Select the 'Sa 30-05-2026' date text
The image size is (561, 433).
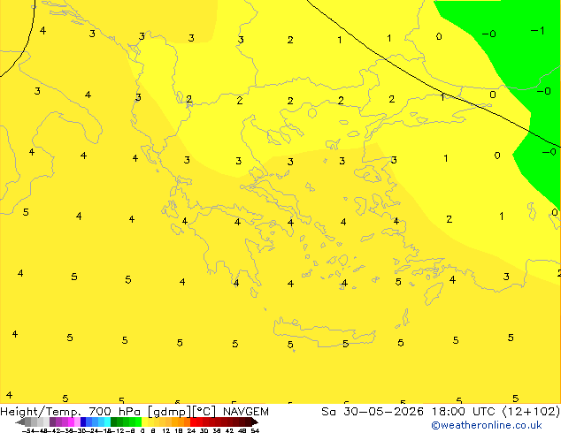click(x=373, y=412)
